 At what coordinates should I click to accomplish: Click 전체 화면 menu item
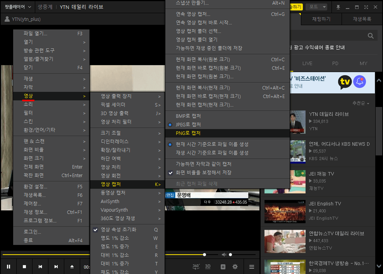tap(51, 167)
